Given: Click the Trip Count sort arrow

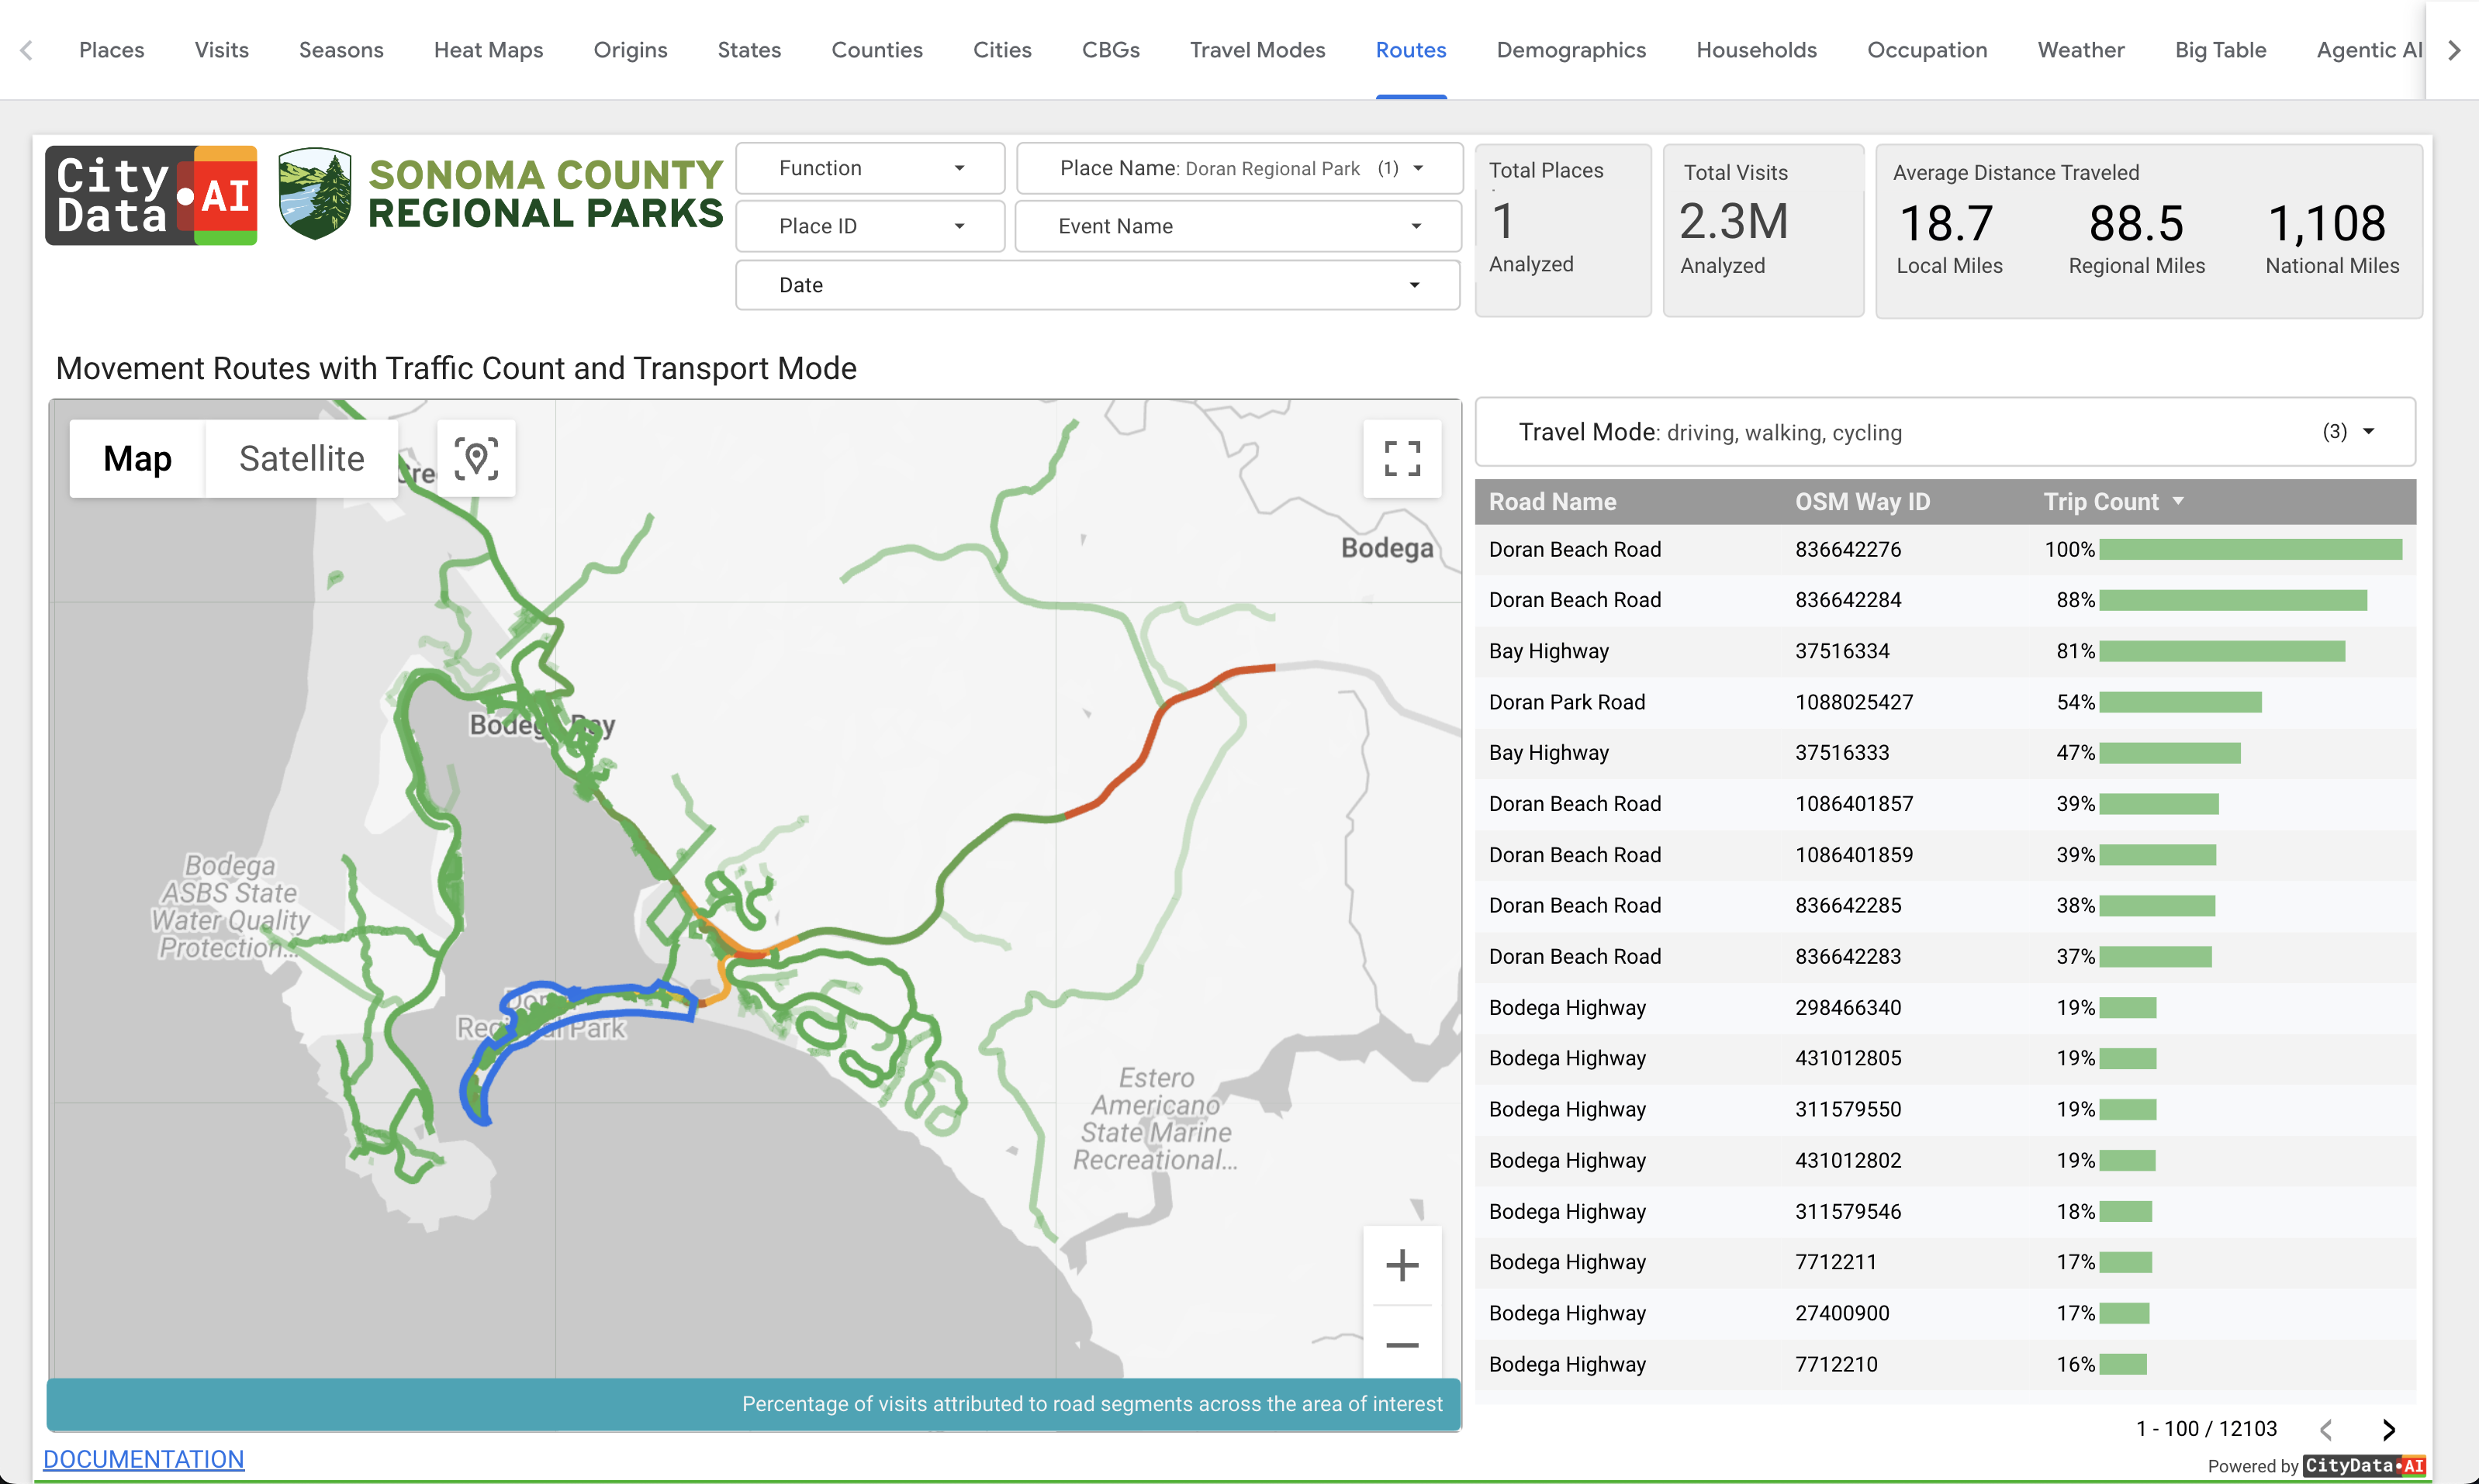Looking at the screenshot, I should 2178,501.
